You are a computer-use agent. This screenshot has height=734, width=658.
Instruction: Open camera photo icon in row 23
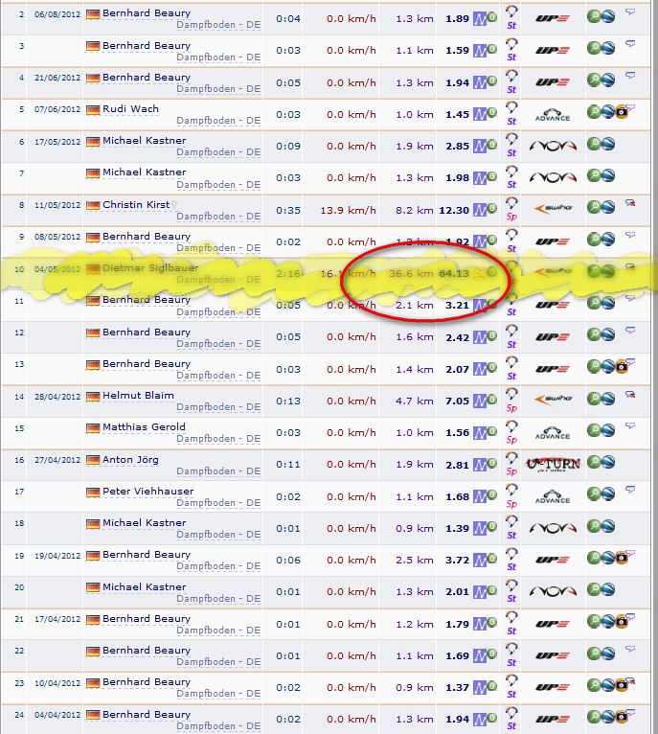click(x=621, y=685)
